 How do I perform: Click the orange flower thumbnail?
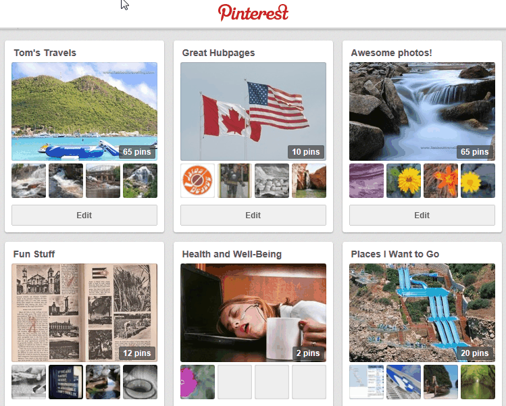[440, 180]
